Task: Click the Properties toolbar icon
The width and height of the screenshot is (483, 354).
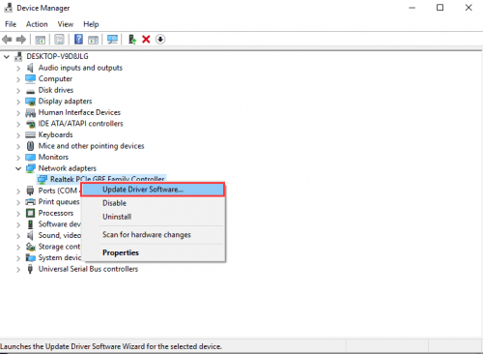Action: [59, 40]
